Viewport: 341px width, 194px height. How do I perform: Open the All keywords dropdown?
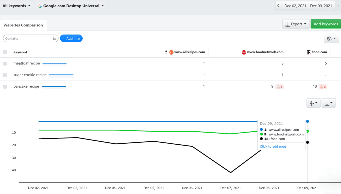click(17, 6)
